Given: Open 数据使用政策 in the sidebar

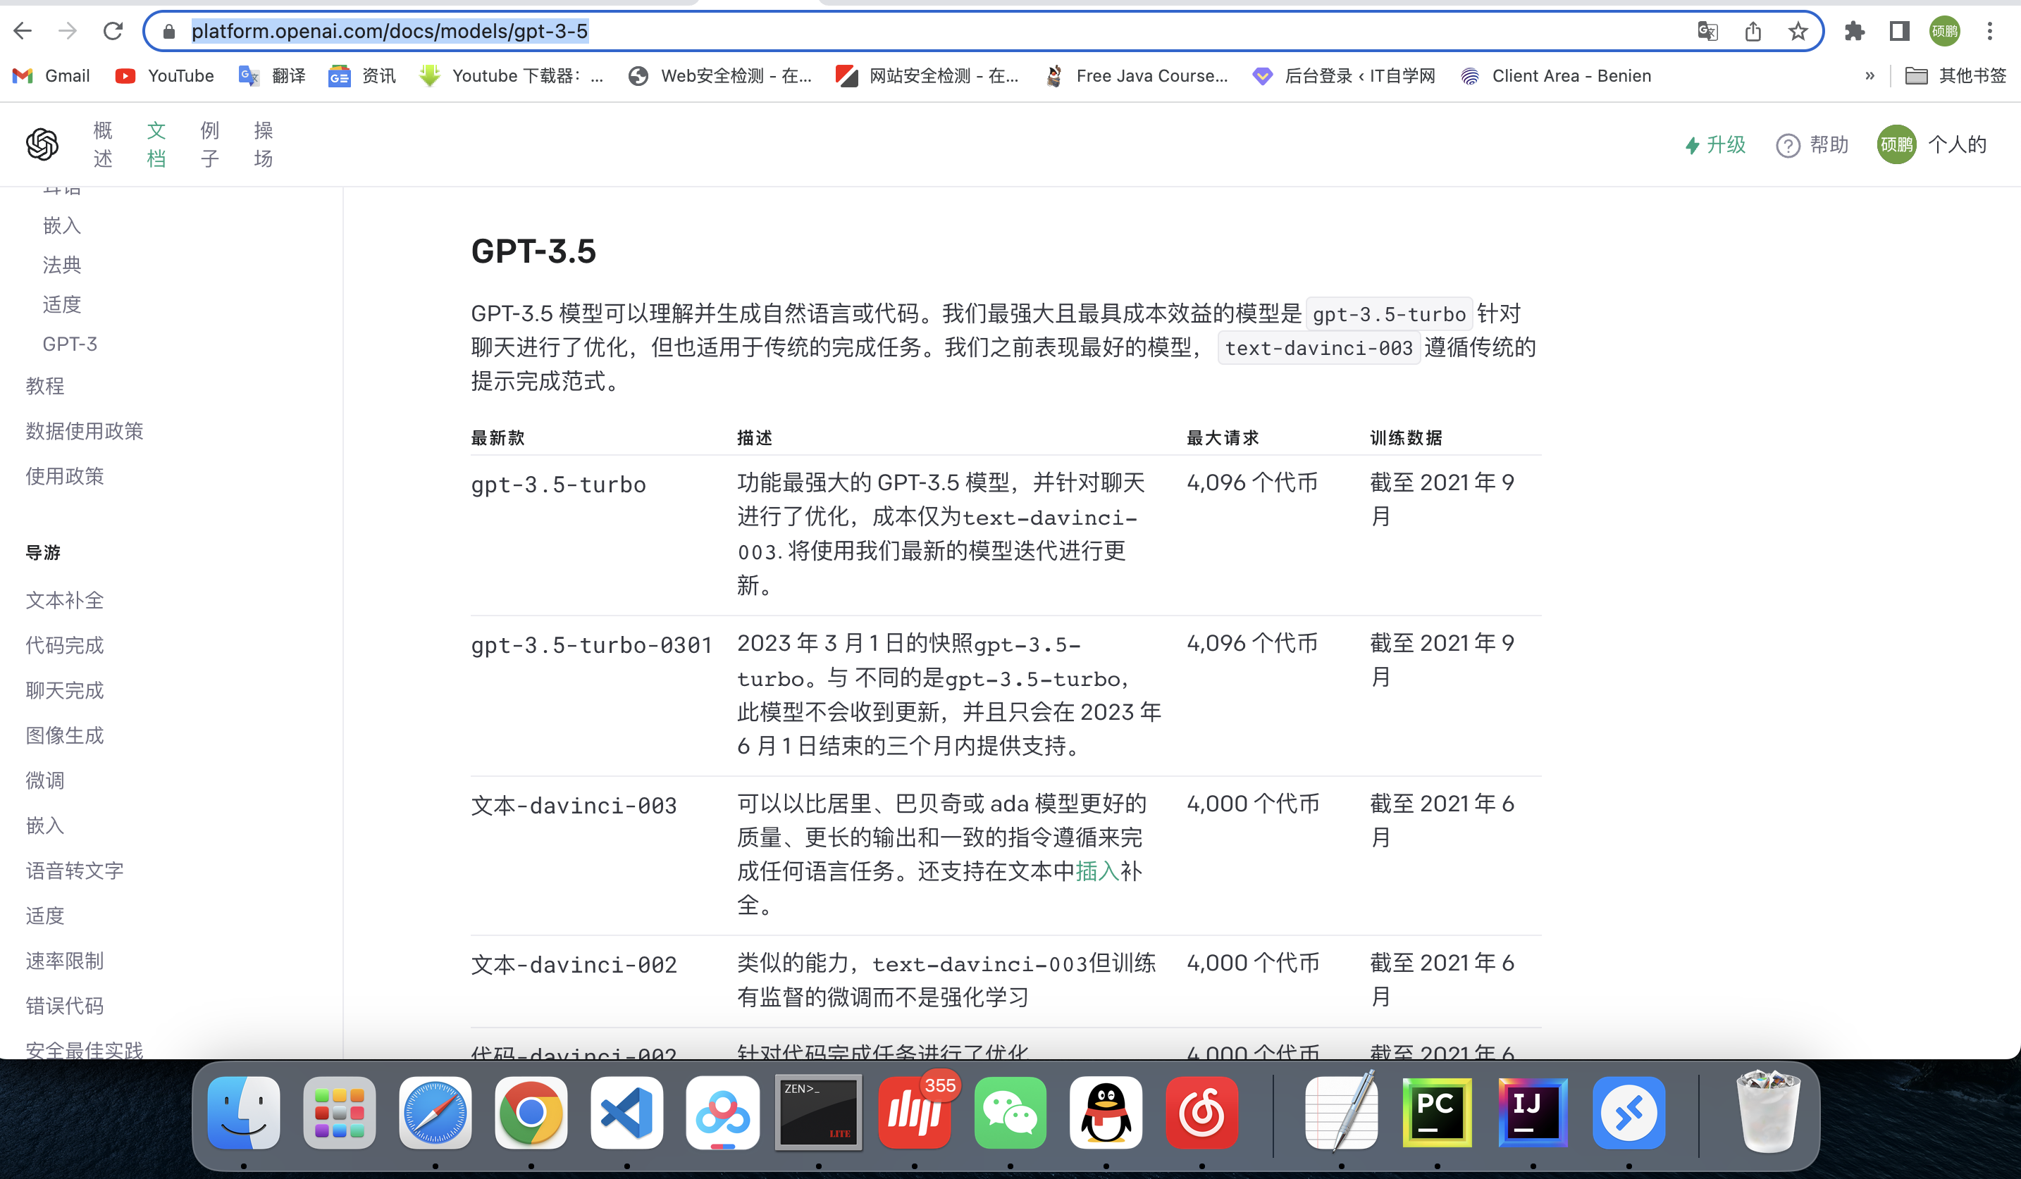Looking at the screenshot, I should 85,430.
